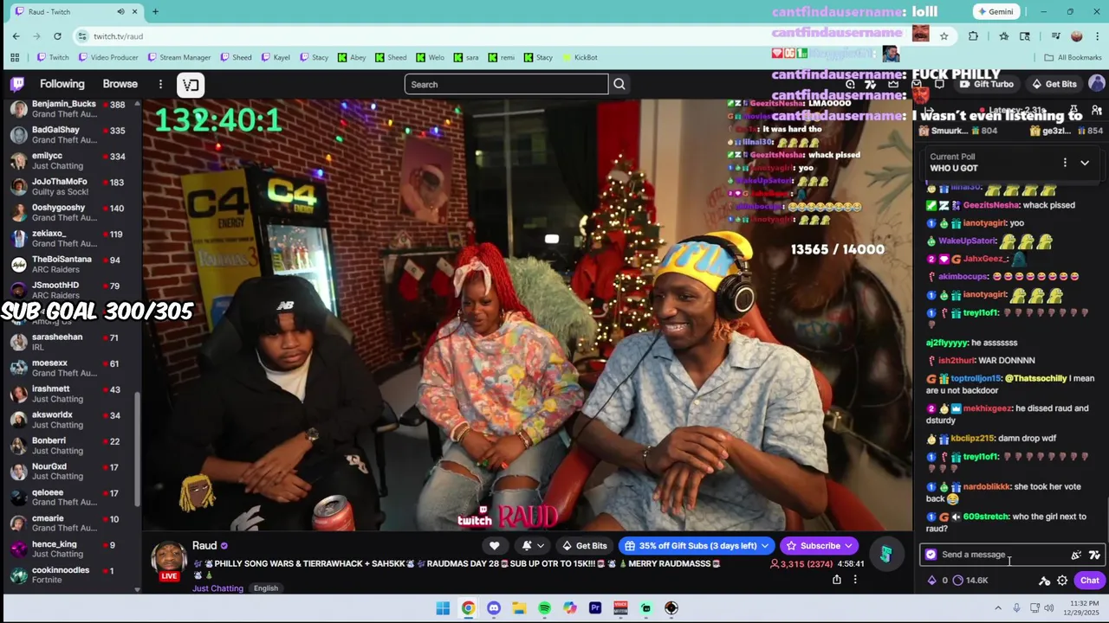Open the emote picker icon in chat input

click(1076, 555)
